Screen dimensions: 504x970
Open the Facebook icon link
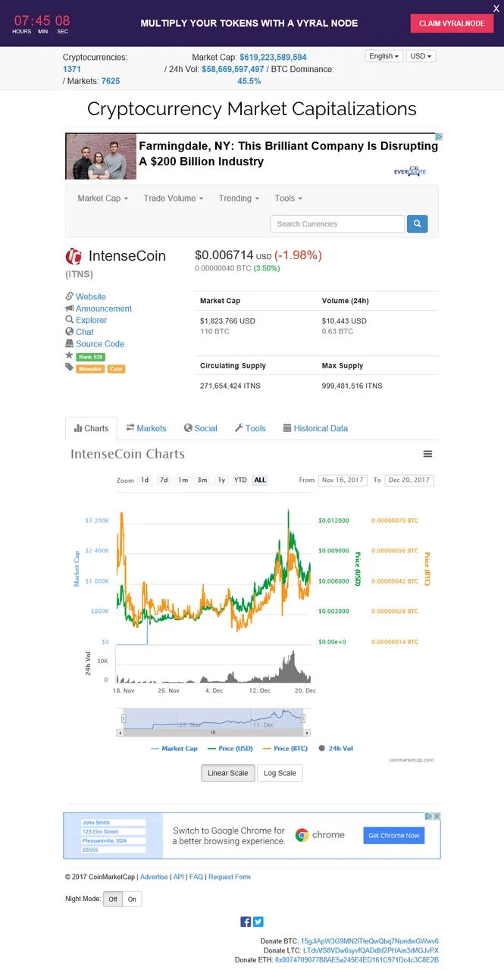click(246, 921)
